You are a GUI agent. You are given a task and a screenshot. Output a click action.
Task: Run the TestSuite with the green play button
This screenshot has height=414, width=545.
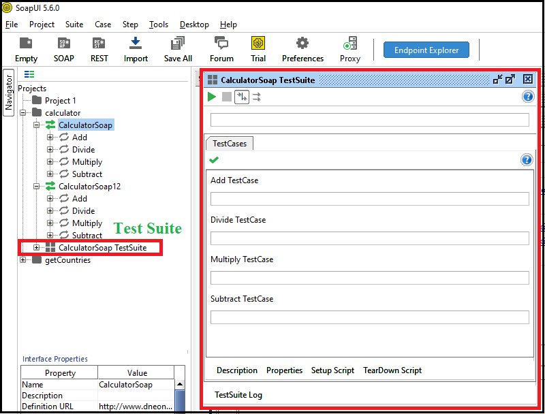[212, 97]
